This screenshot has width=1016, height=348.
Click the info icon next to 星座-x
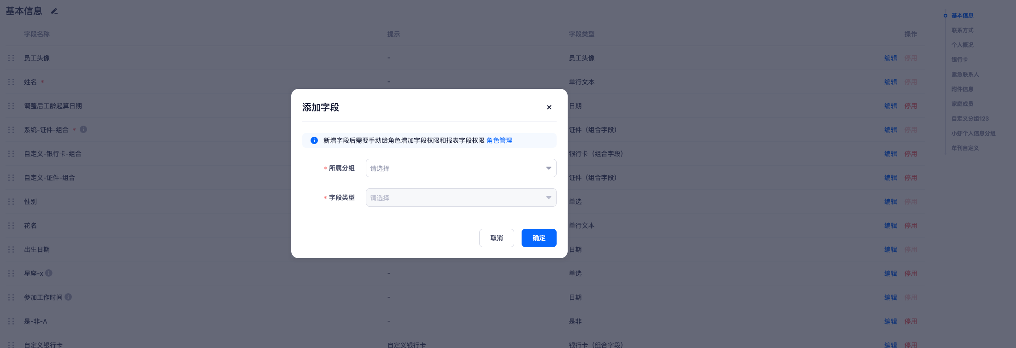coord(49,273)
